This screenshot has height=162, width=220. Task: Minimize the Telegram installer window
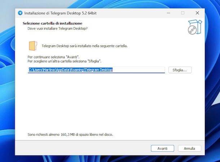[x=168, y=13]
